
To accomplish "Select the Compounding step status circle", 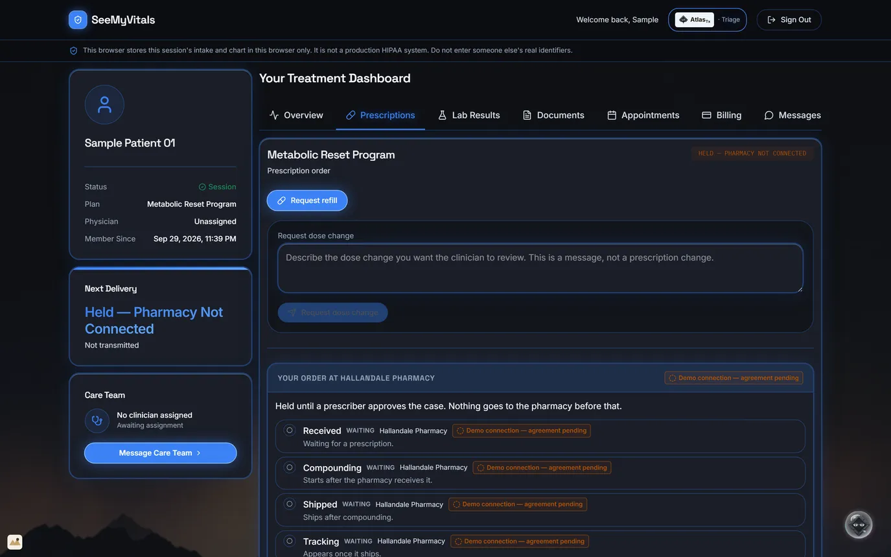I will click(x=290, y=467).
